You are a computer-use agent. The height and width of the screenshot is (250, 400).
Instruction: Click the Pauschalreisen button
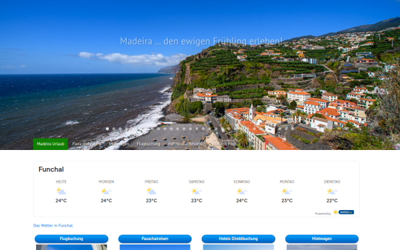155,239
